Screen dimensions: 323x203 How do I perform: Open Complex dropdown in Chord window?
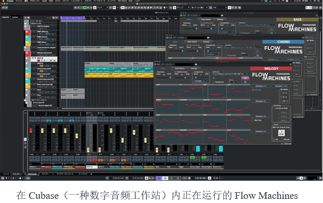click(212, 54)
